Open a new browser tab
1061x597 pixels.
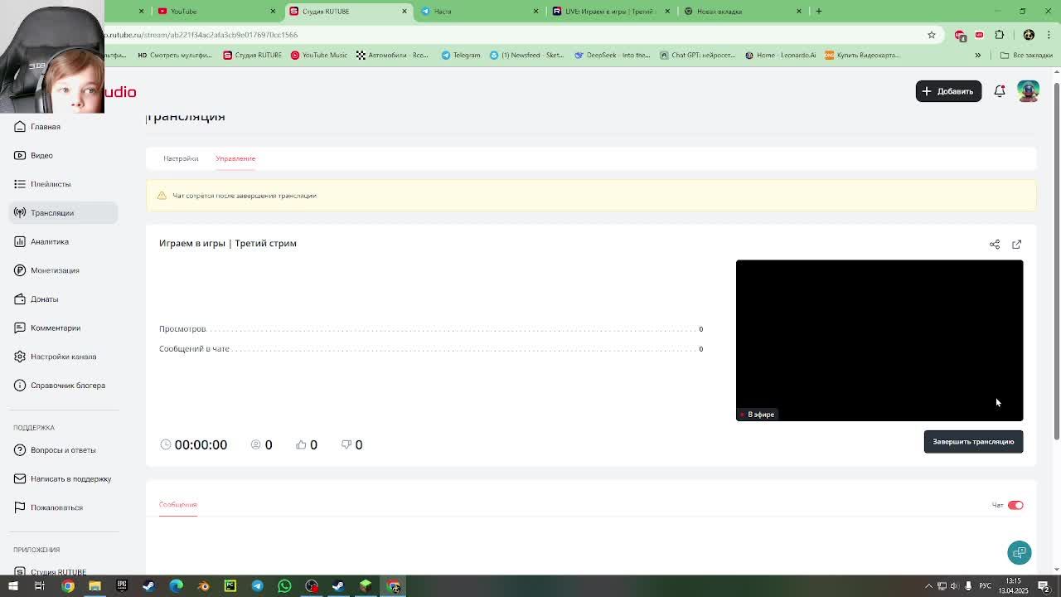click(x=819, y=12)
